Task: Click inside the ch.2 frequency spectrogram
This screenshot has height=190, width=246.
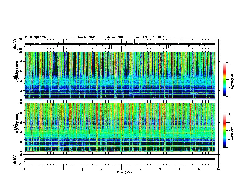Action: (120, 127)
